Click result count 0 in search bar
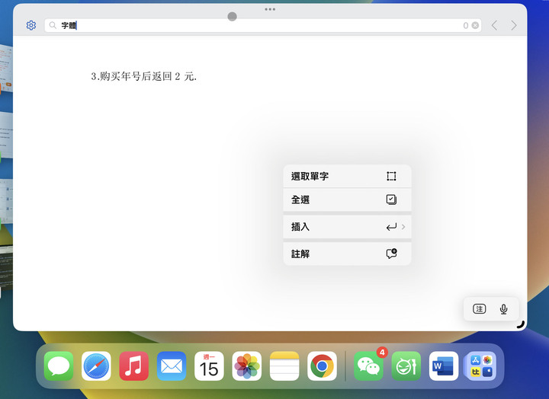This screenshot has height=399, width=549. click(x=466, y=26)
